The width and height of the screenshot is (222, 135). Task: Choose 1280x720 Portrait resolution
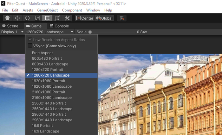pos(62,70)
